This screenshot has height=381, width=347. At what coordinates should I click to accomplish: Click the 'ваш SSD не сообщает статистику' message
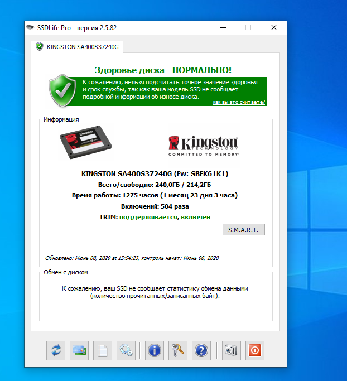point(155,292)
